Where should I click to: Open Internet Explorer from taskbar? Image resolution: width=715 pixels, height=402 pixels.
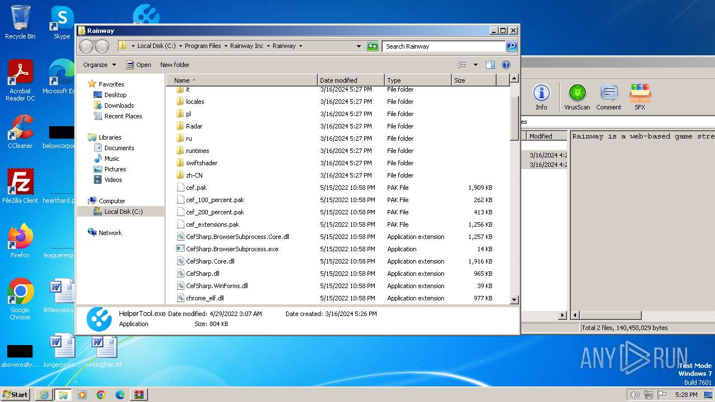click(x=44, y=395)
